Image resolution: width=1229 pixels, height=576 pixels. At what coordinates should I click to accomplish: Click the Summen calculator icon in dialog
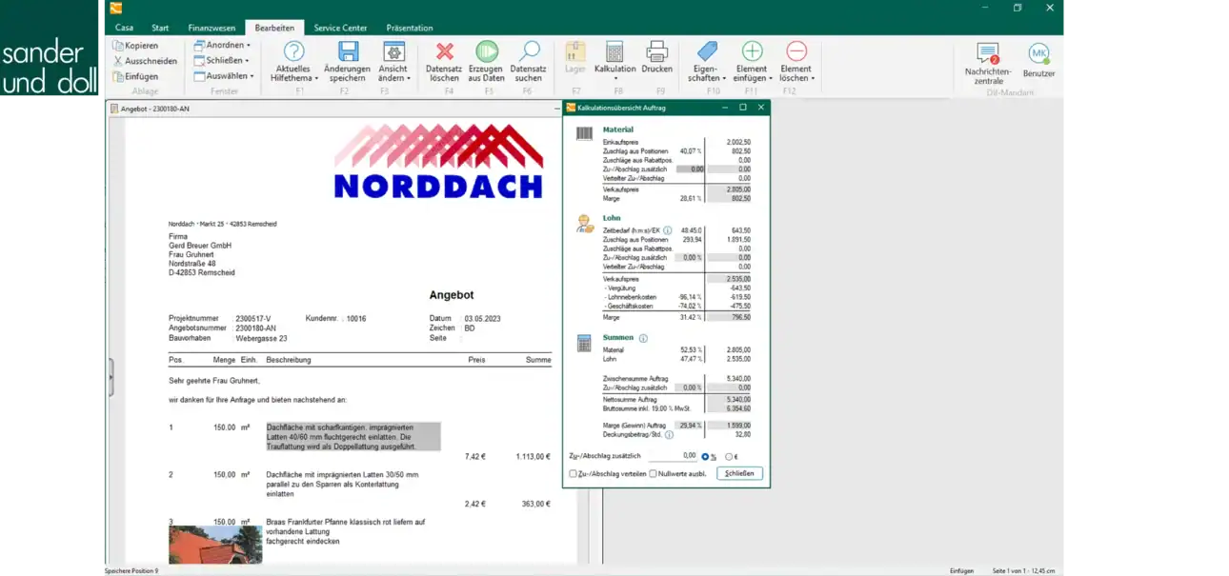point(584,343)
